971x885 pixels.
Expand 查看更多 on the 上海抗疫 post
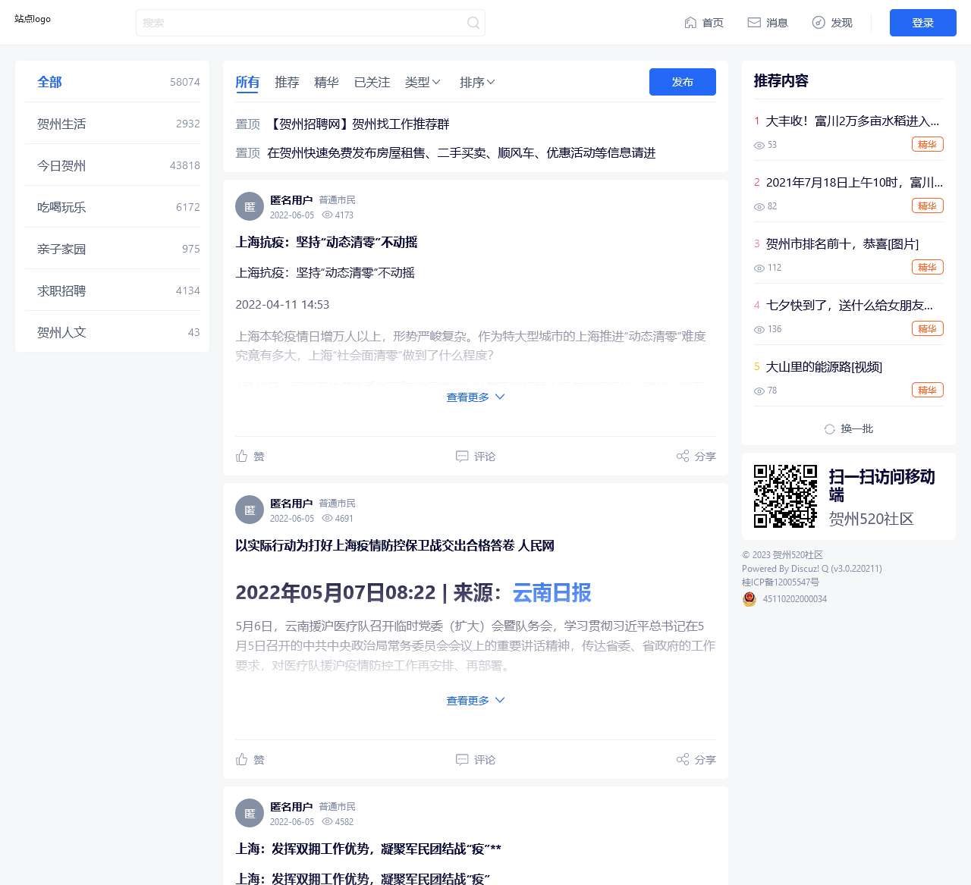[476, 397]
